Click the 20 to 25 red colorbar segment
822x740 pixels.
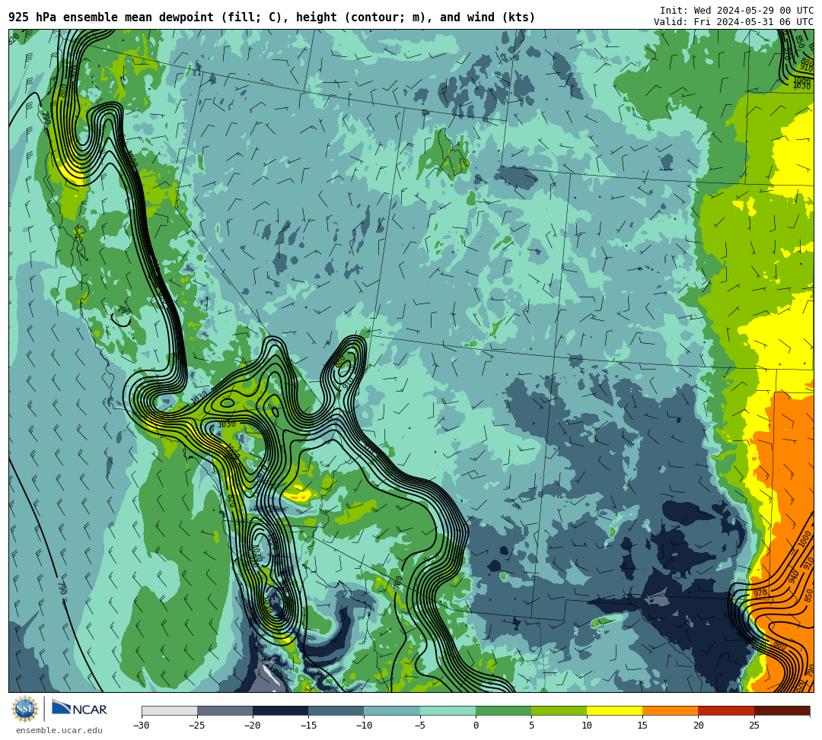pyautogui.click(x=726, y=710)
